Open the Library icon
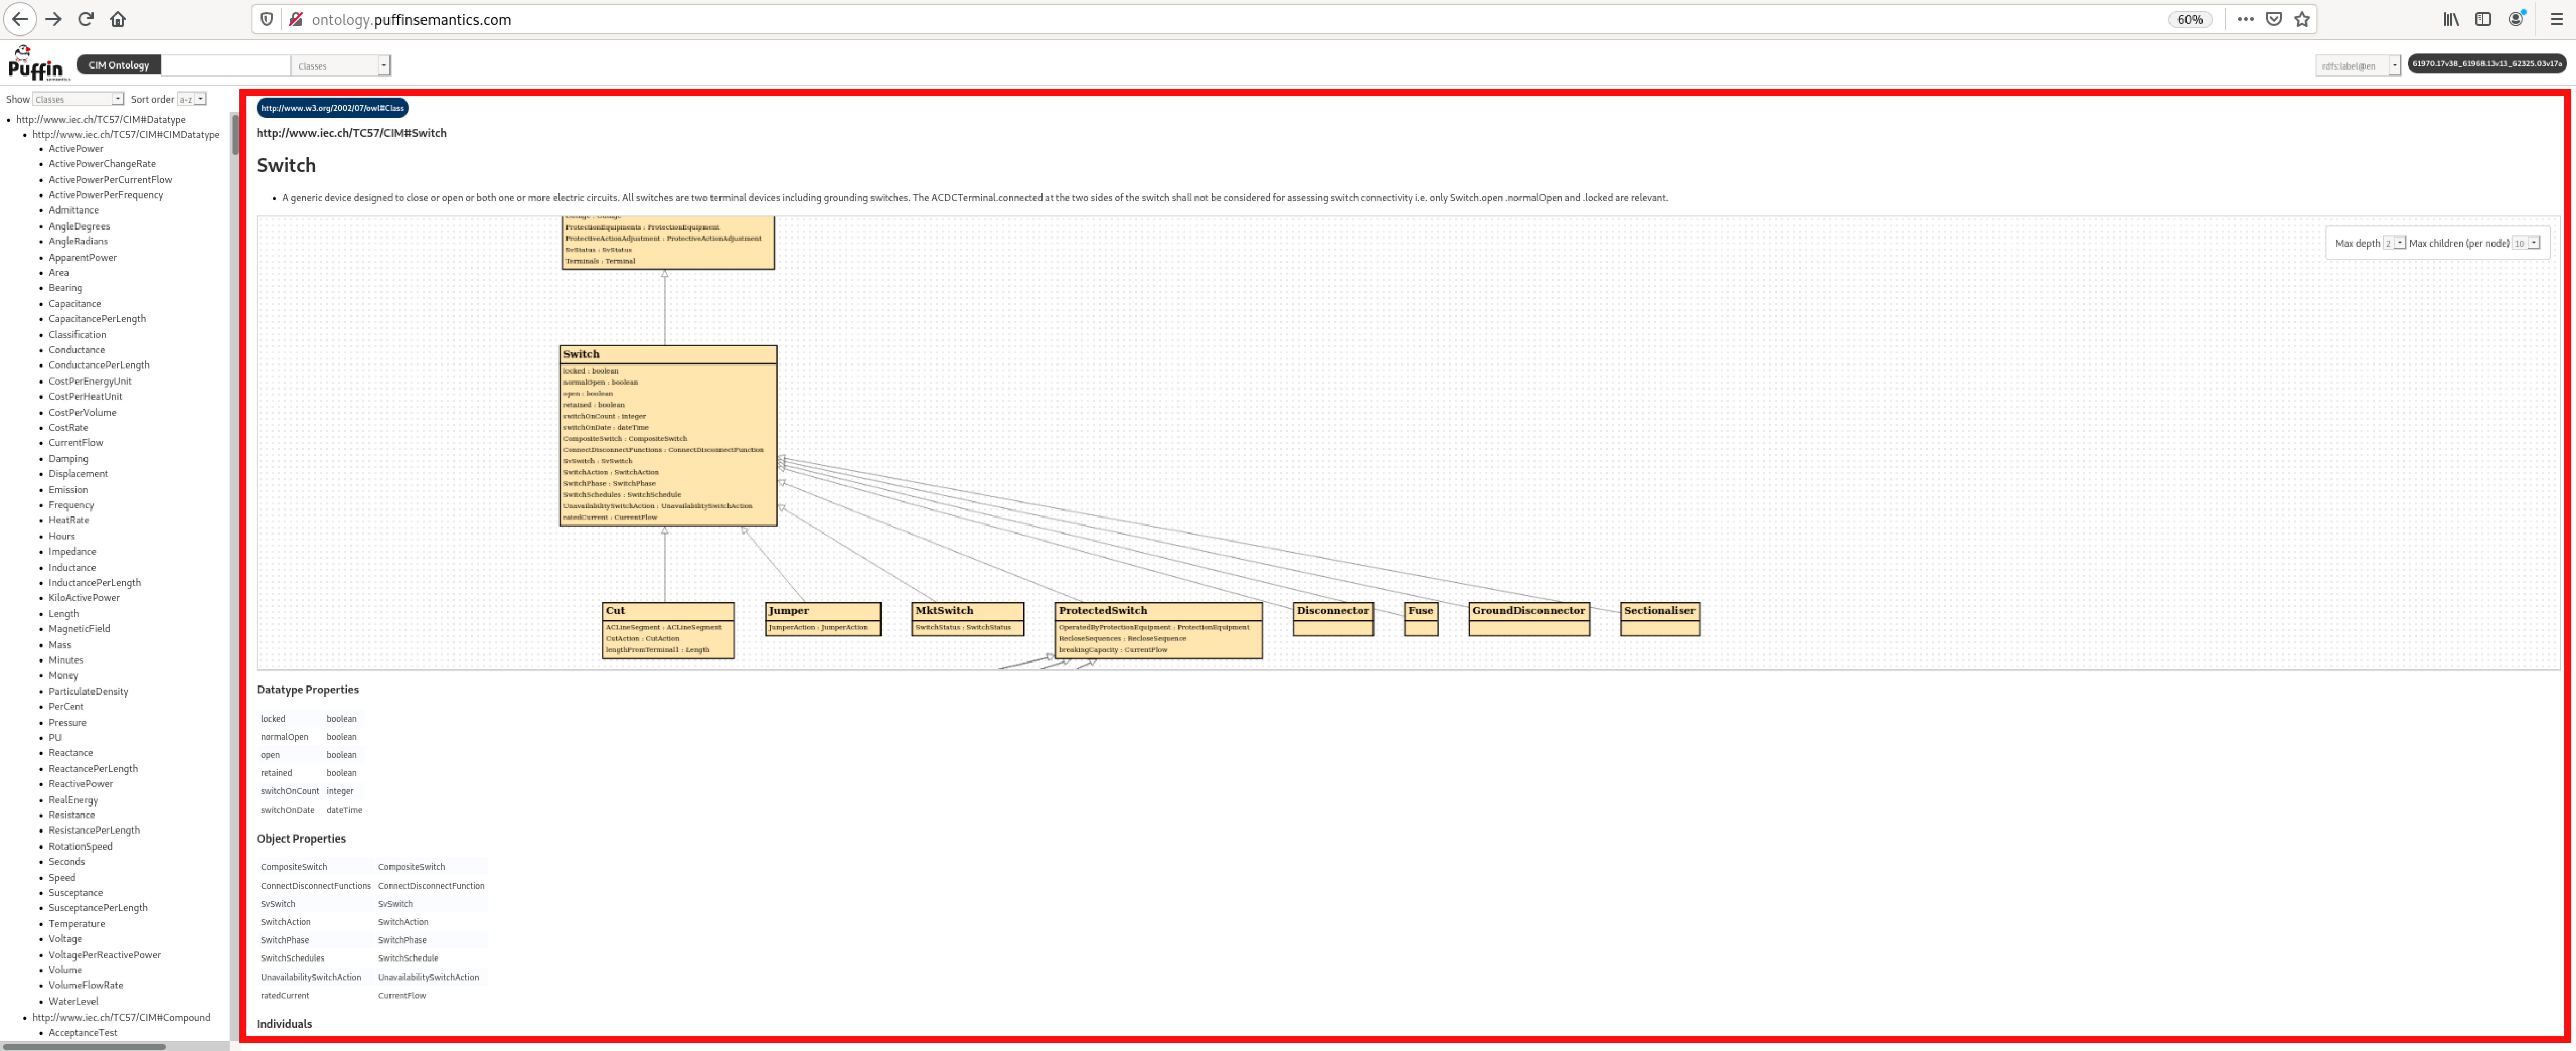The width and height of the screenshot is (2576, 1051). (2451, 19)
